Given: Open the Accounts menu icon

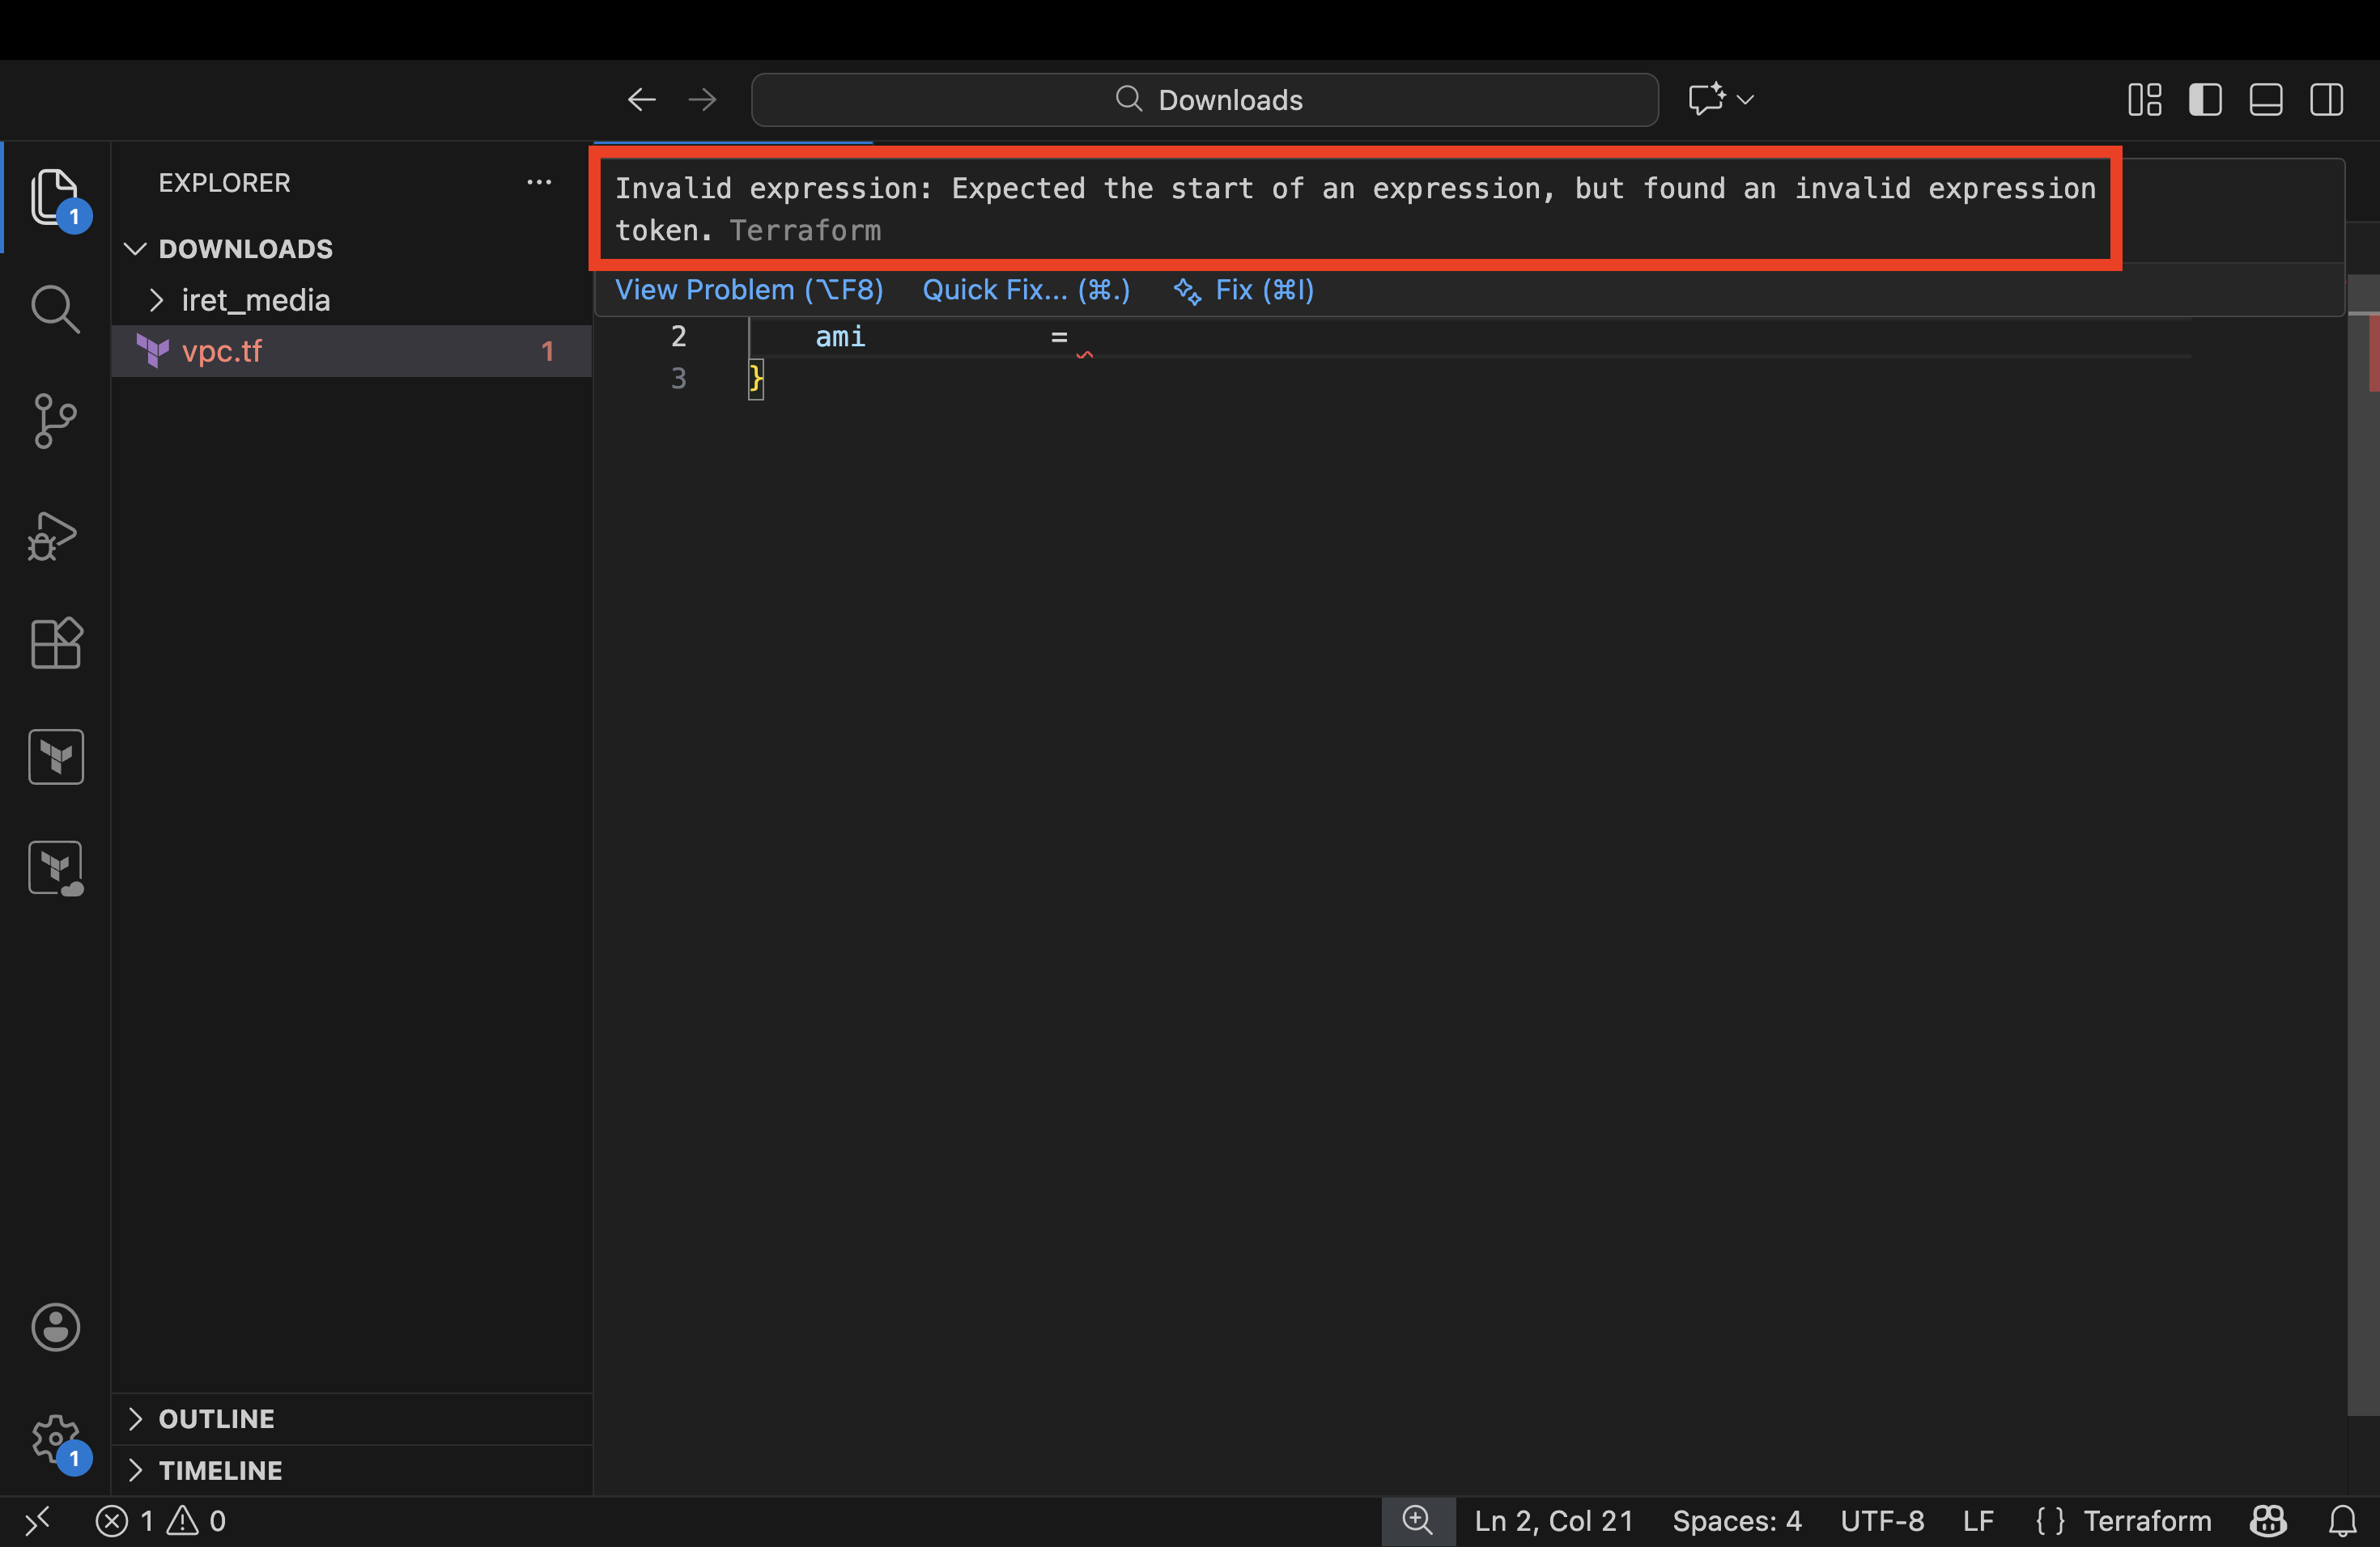Looking at the screenshot, I should click(55, 1327).
